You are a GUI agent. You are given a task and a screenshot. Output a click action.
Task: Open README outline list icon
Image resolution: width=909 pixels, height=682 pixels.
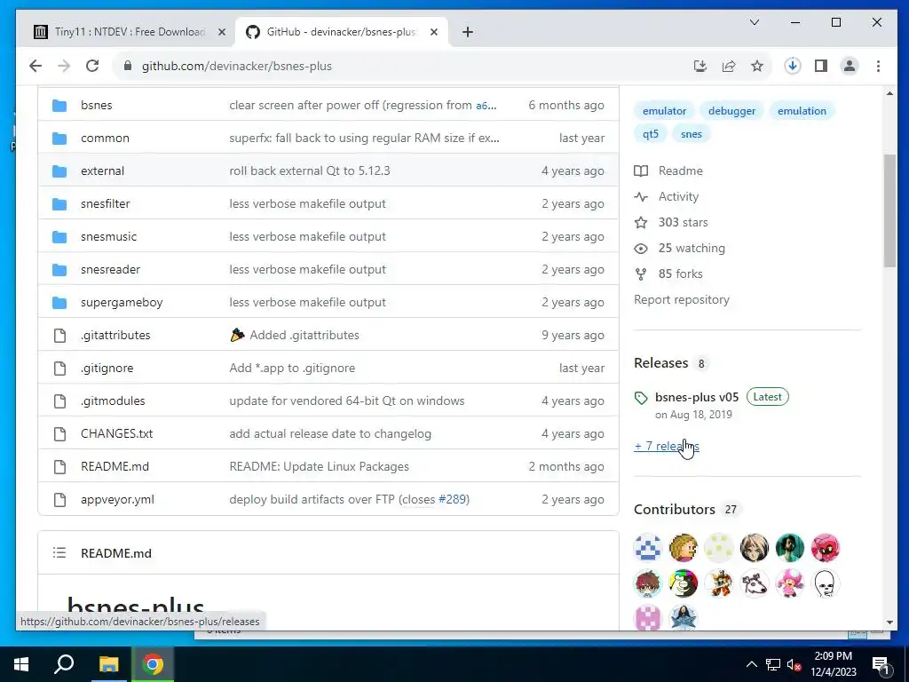pyautogui.click(x=59, y=552)
